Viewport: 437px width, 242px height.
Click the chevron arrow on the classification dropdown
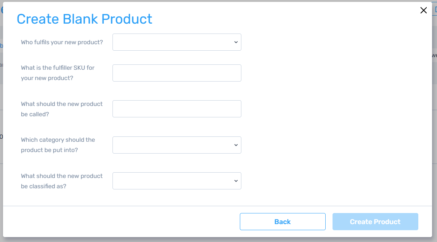click(x=236, y=181)
